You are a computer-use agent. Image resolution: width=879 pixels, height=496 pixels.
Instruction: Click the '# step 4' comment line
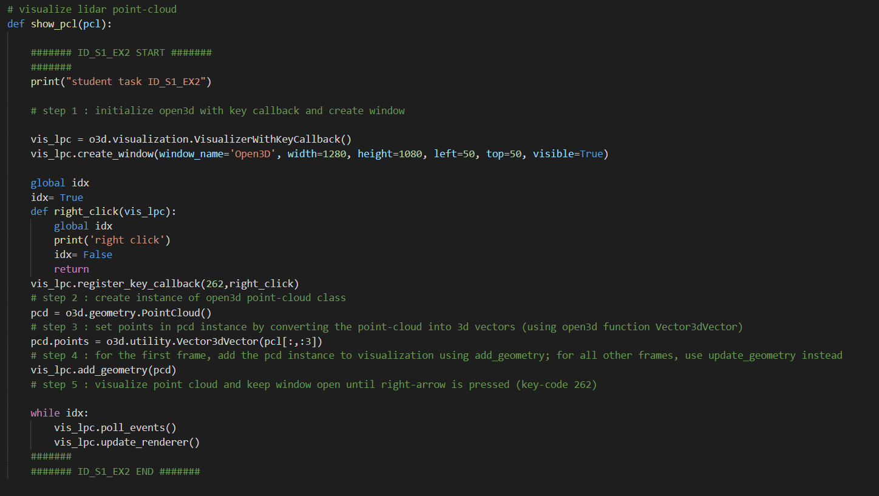pyautogui.click(x=436, y=356)
